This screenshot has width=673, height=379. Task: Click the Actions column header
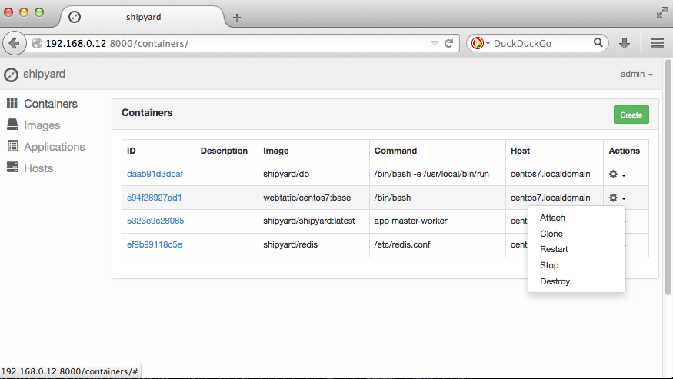point(624,151)
